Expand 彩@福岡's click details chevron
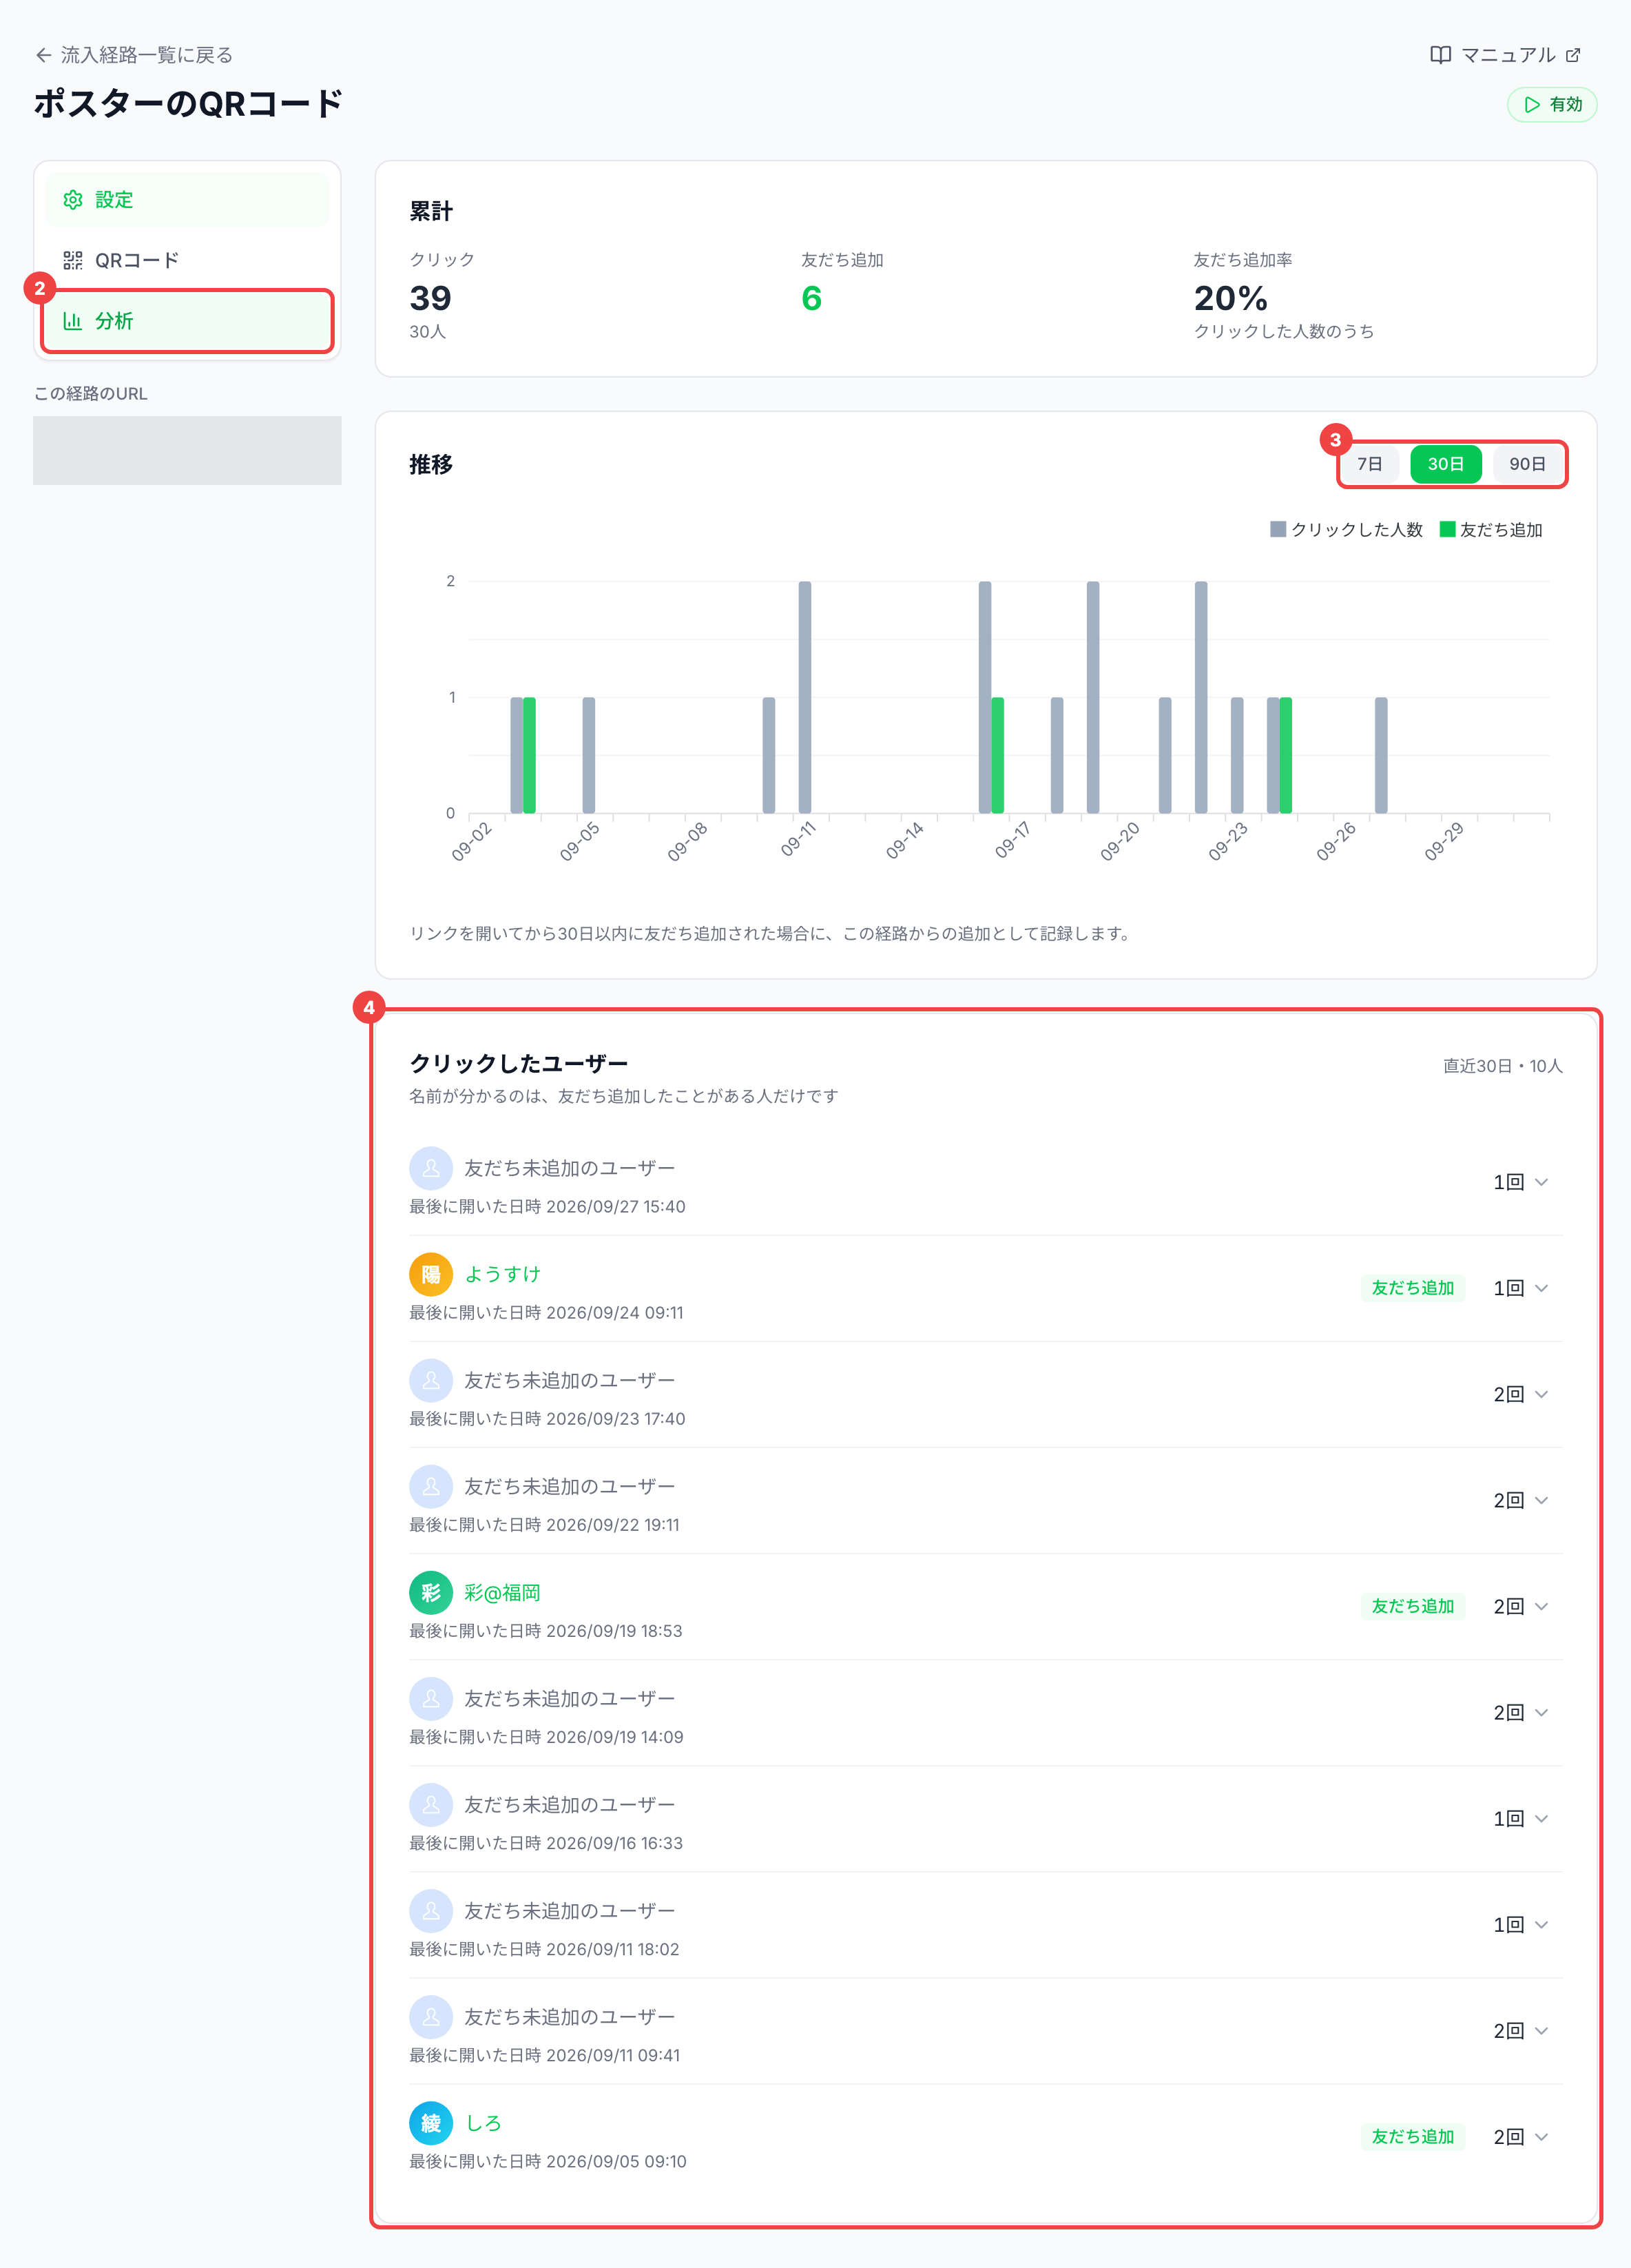Image resolution: width=1631 pixels, height=2268 pixels. 1541,1606
